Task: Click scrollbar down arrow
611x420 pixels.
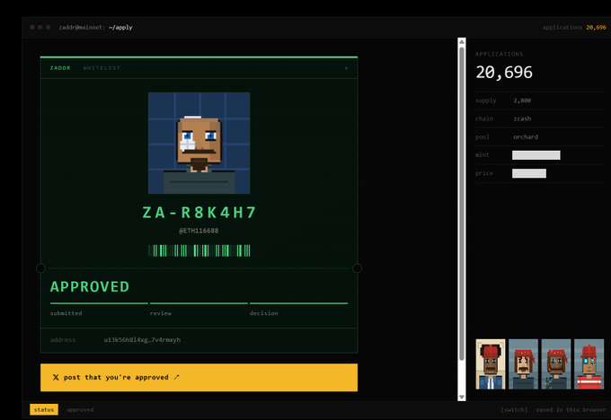Action: tap(462, 397)
